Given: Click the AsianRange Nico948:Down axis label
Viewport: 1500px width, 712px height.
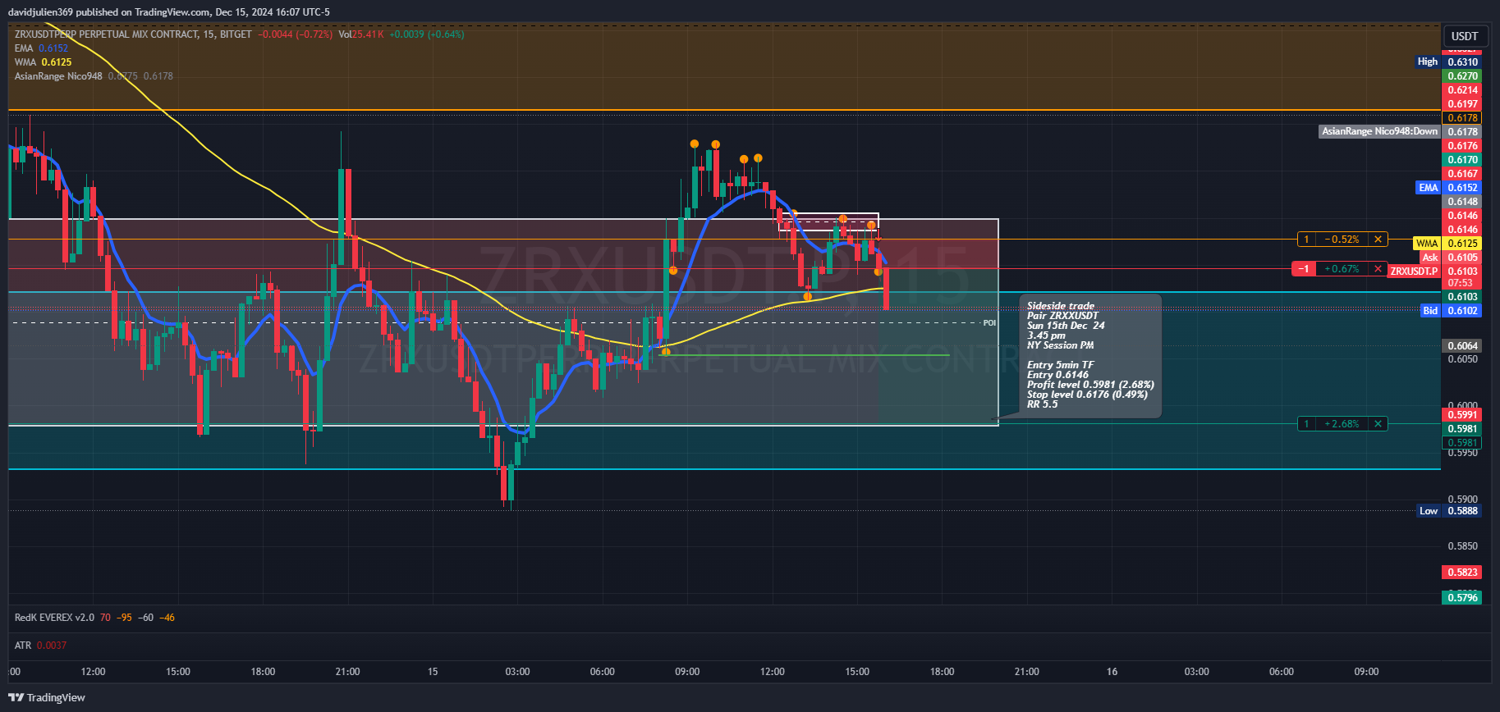Looking at the screenshot, I should (1400, 131).
